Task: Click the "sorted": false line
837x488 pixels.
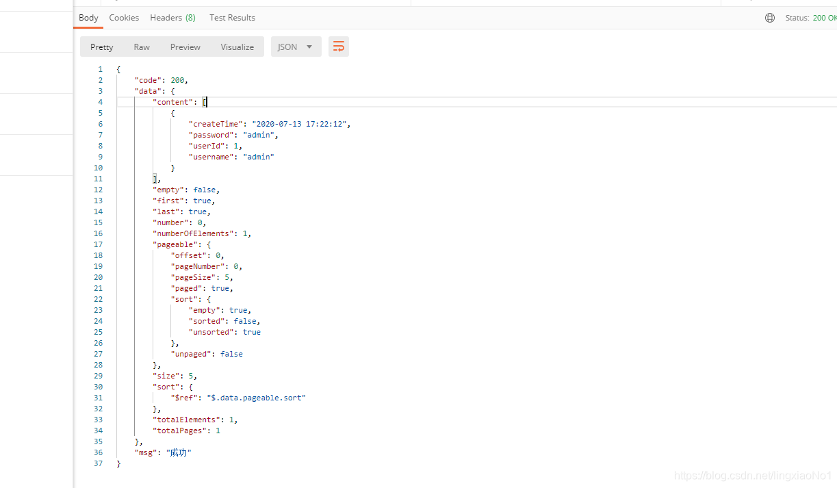Action: (x=224, y=321)
